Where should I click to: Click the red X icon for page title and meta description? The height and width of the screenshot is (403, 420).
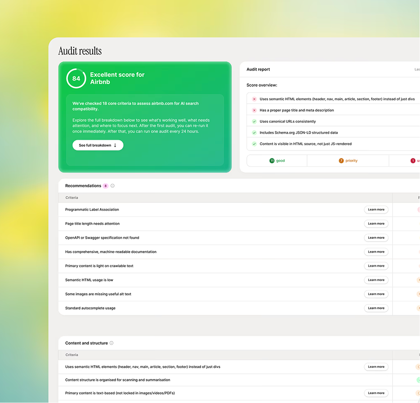tap(254, 110)
